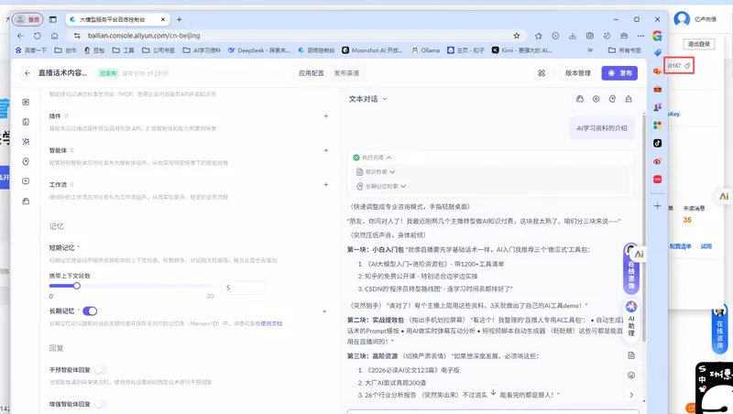The height and width of the screenshot is (414, 733).
Task: Click the app back arrow beside 直播话术内容
Action: click(27, 73)
